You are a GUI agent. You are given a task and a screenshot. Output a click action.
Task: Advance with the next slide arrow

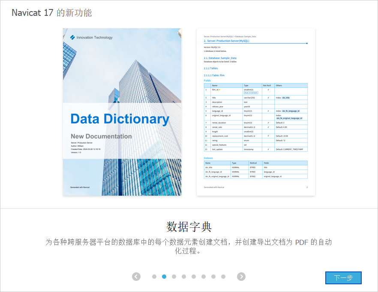click(x=241, y=277)
